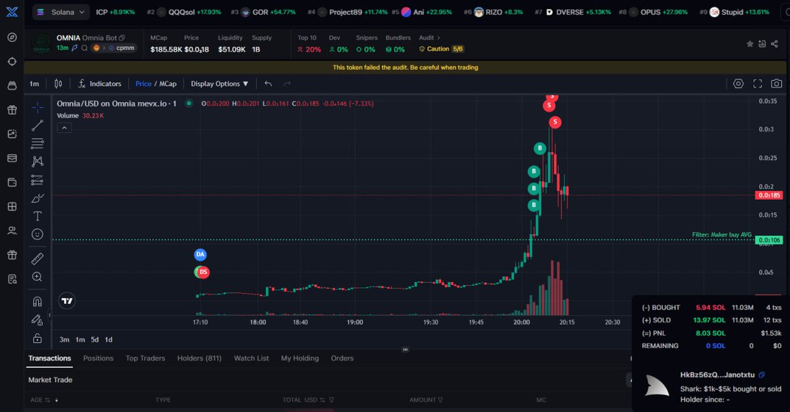
Task: Switch chart to MCap view
Action: (x=167, y=83)
